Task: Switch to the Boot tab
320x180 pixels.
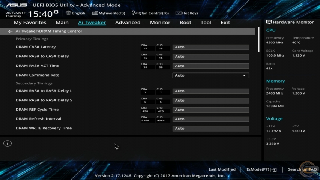Action: click(185, 22)
